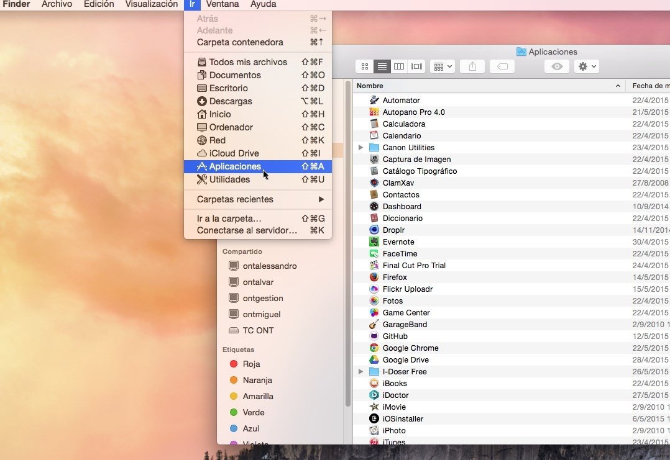Choose Descargas in the Ir menu
The width and height of the screenshot is (670, 460).
point(258,101)
